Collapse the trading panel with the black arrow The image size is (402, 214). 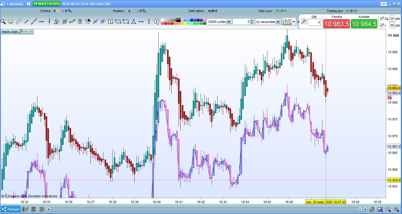(298, 21)
